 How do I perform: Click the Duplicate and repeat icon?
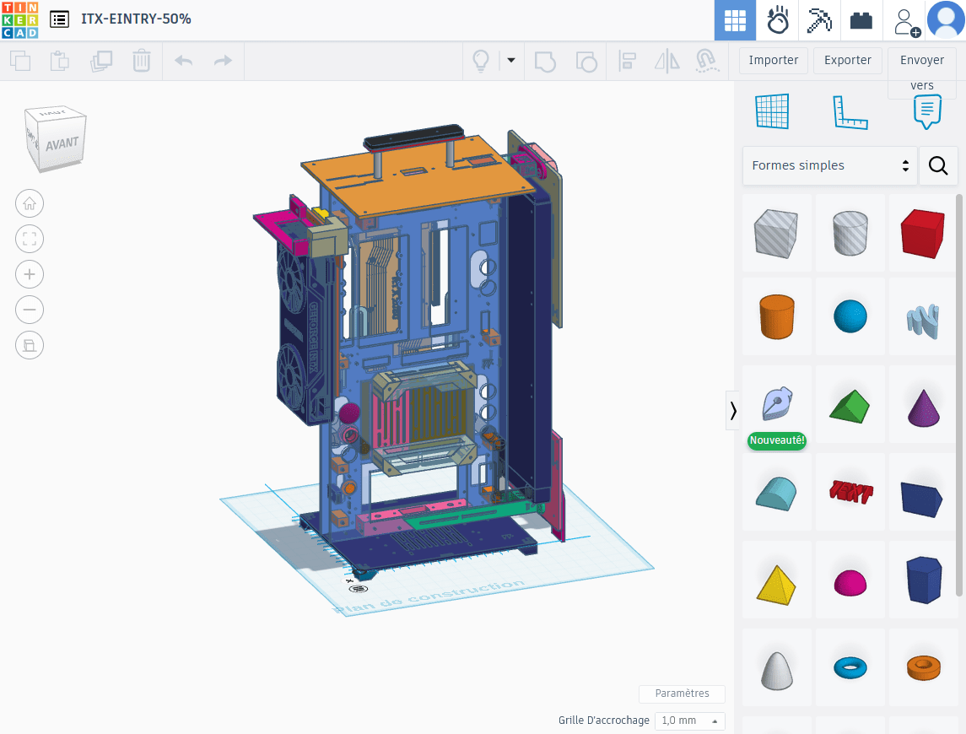(x=101, y=61)
